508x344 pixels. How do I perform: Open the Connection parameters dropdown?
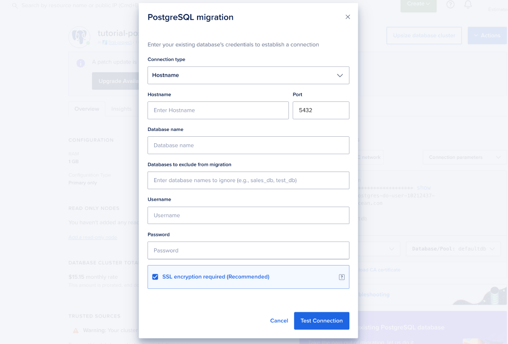tap(465, 157)
